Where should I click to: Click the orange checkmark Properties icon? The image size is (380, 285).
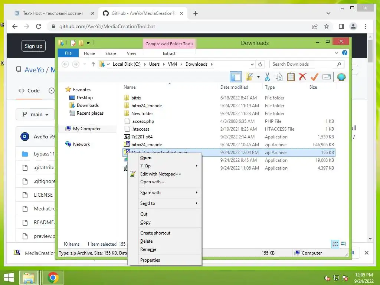coord(314,77)
